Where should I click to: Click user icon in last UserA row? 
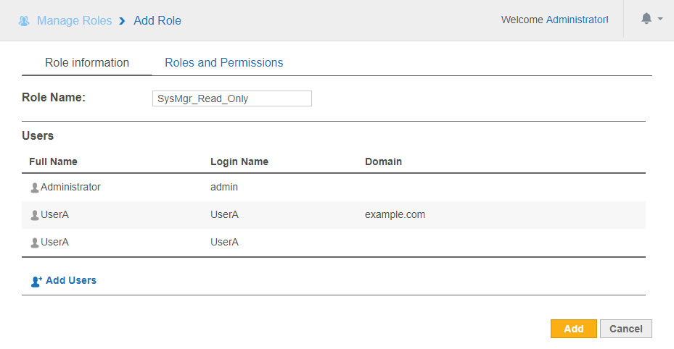point(34,243)
